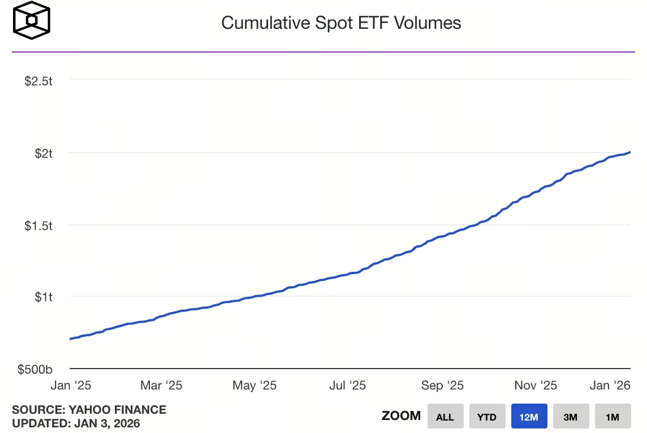Switch to the 3M zoom range
The width and height of the screenshot is (647, 433).
(571, 416)
